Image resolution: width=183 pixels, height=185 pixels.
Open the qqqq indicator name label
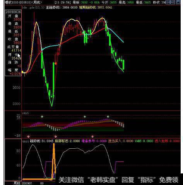click(x=26, y=141)
